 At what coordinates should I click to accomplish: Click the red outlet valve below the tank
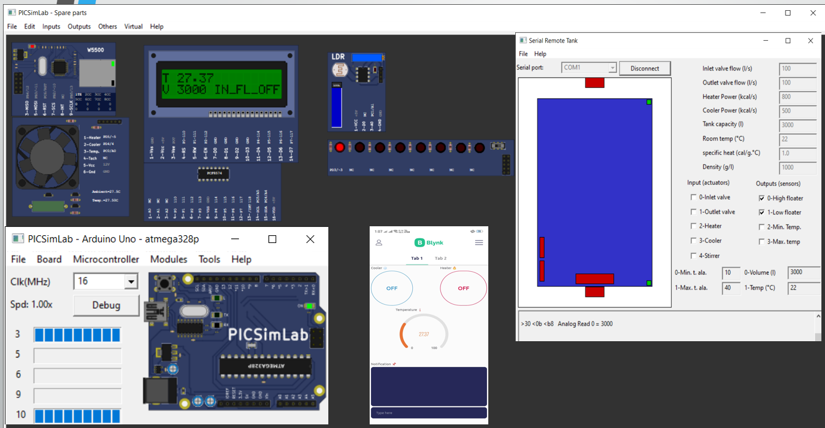(595, 292)
